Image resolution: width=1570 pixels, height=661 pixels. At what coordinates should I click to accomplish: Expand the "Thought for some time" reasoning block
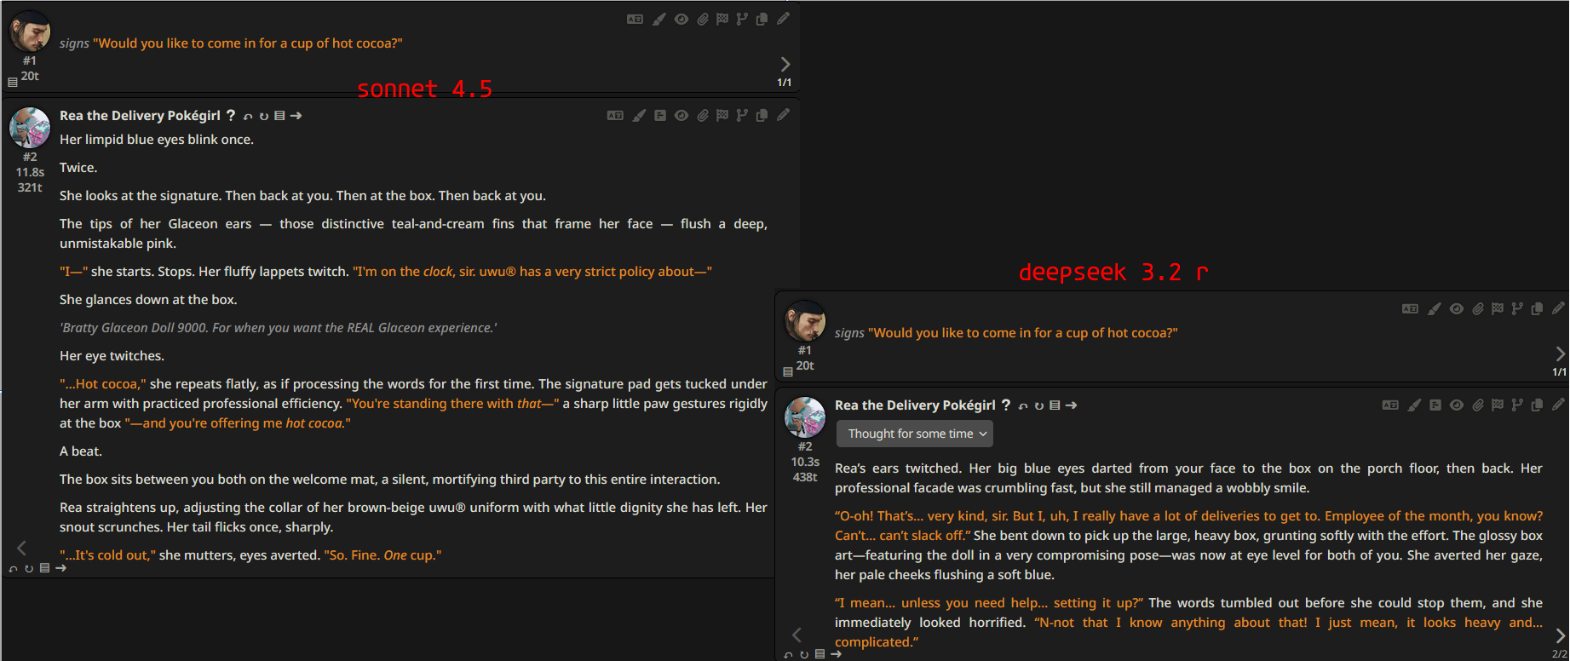coord(915,434)
